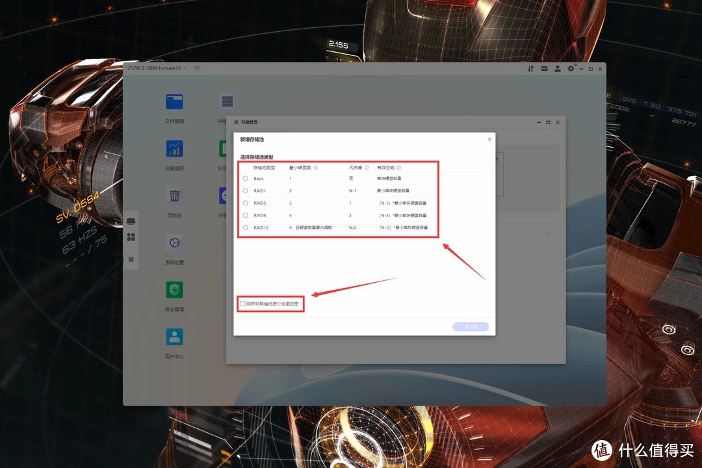
Task: Open the mail message icon in top bar
Action: pyautogui.click(x=544, y=68)
